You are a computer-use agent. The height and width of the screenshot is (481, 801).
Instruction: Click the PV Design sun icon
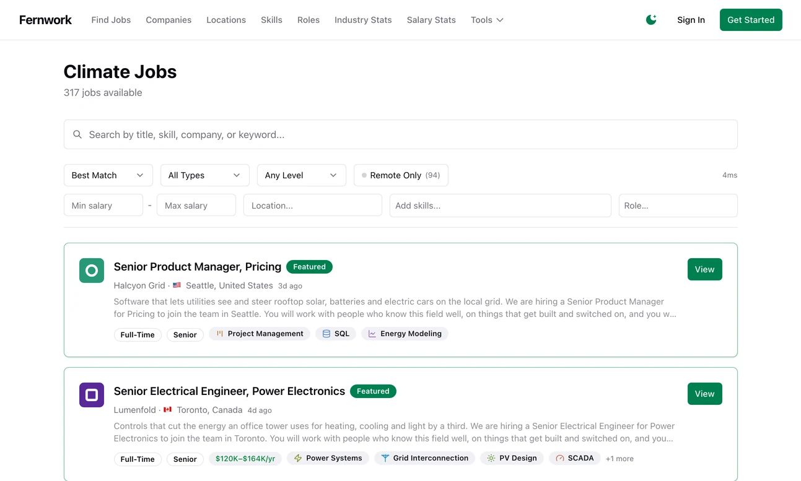[491, 458]
